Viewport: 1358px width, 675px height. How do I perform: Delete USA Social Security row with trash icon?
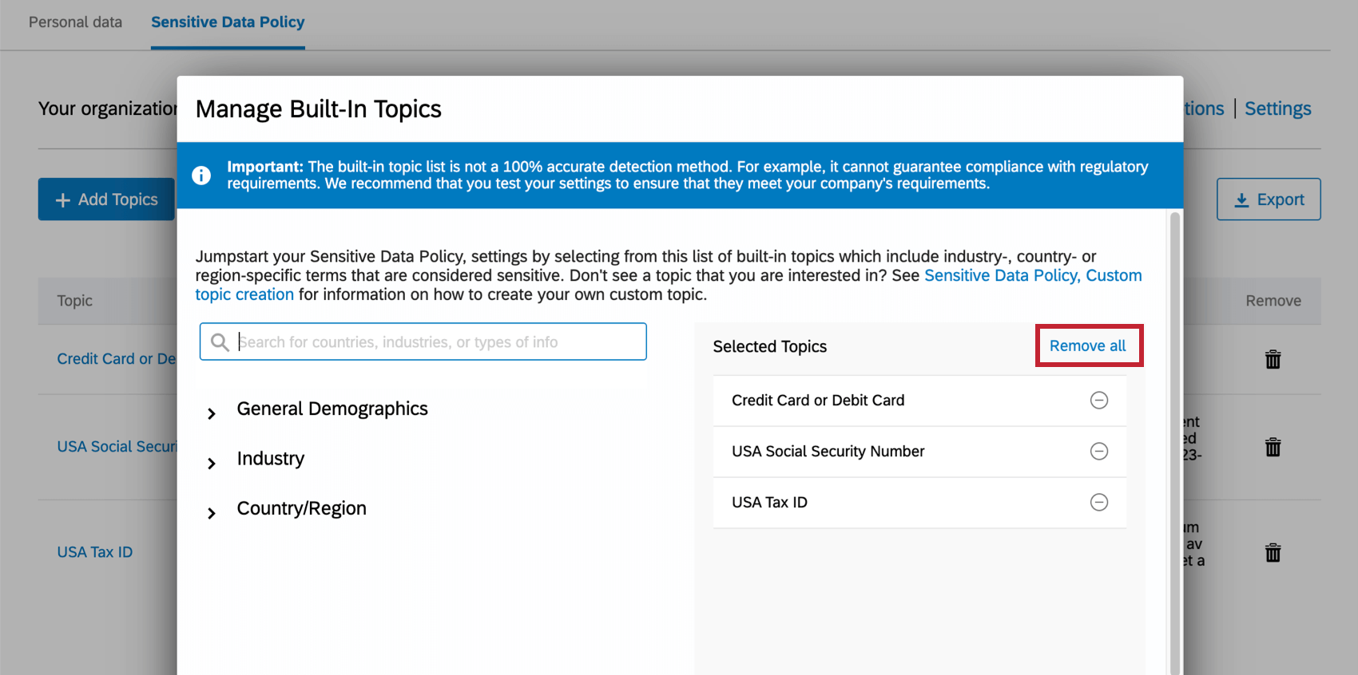(1273, 448)
